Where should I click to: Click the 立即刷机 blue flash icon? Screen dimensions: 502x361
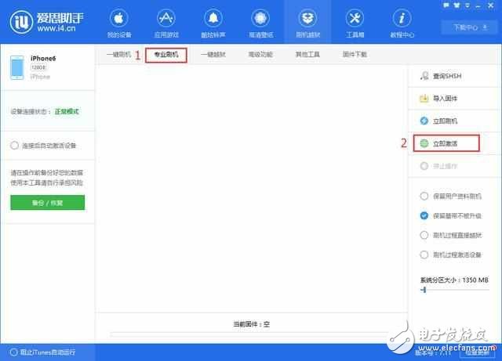pyautogui.click(x=424, y=121)
